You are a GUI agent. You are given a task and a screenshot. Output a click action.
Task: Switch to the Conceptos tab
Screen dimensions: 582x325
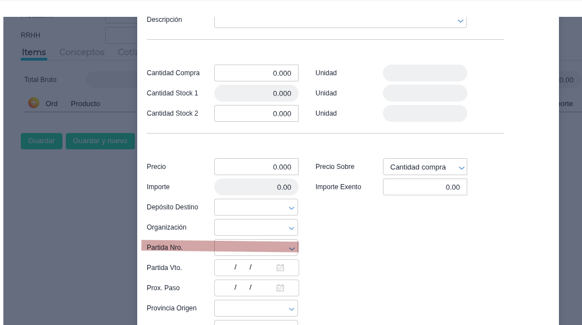click(82, 52)
